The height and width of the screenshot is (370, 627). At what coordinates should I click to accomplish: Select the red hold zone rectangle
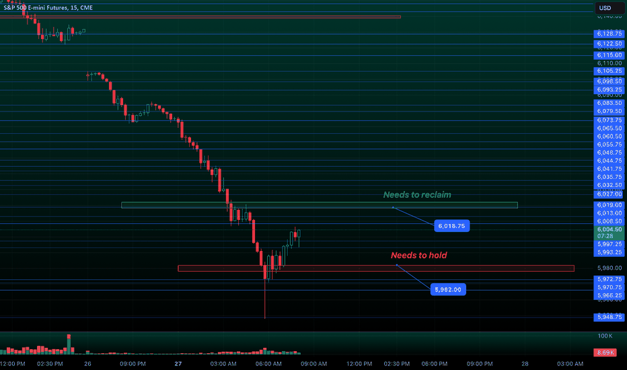[x=376, y=268]
